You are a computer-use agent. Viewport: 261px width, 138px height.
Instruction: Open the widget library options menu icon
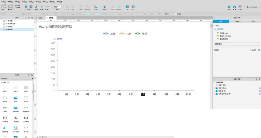pyautogui.click(x=29, y=75)
